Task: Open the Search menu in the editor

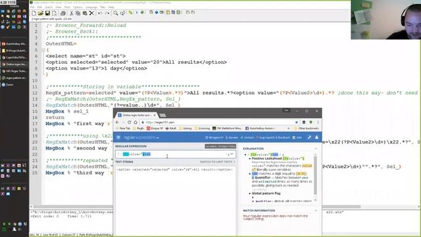Action: click(49, 7)
